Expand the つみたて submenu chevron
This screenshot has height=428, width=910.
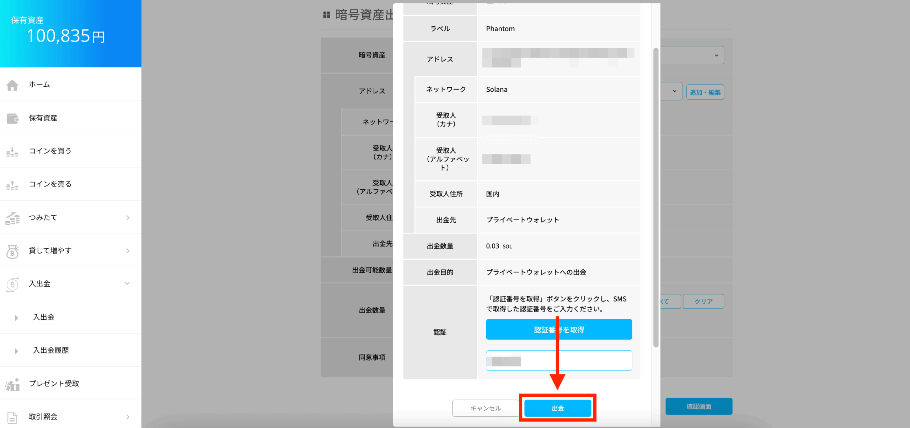128,218
